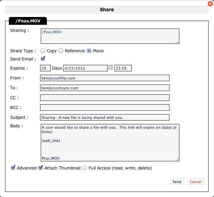Click the expiration time field 23:59
This screenshot has width=214, height=197.
[x=123, y=68]
